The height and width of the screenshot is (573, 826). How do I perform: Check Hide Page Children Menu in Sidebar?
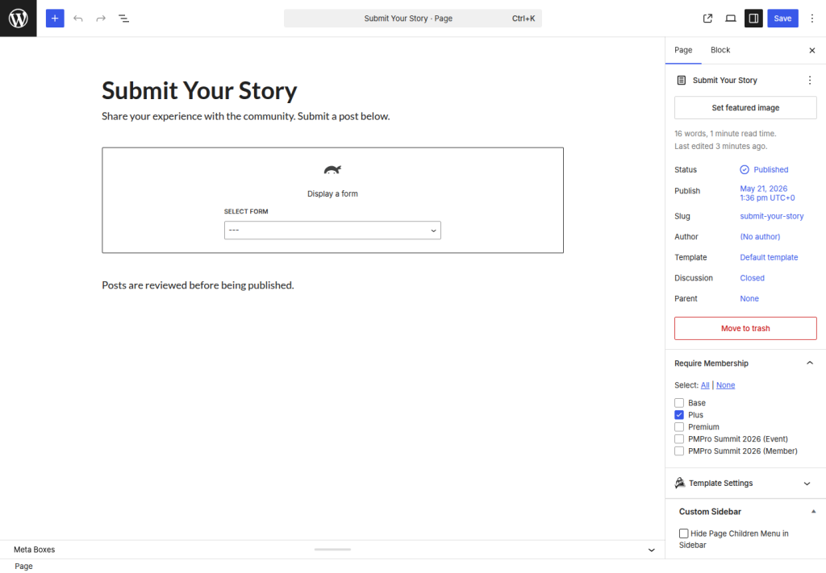click(683, 533)
